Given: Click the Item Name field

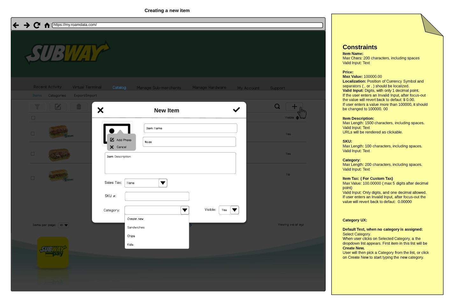Looking at the screenshot, I should point(190,128).
